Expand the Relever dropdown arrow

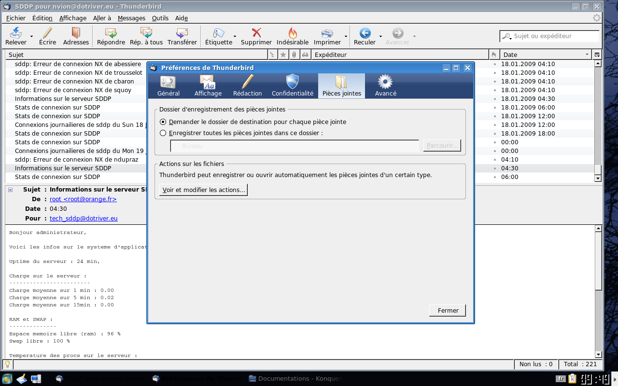(32, 36)
